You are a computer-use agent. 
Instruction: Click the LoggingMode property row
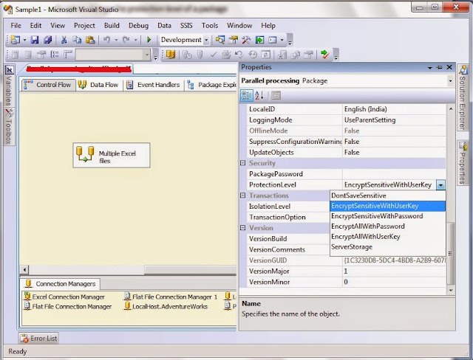[x=347, y=120]
